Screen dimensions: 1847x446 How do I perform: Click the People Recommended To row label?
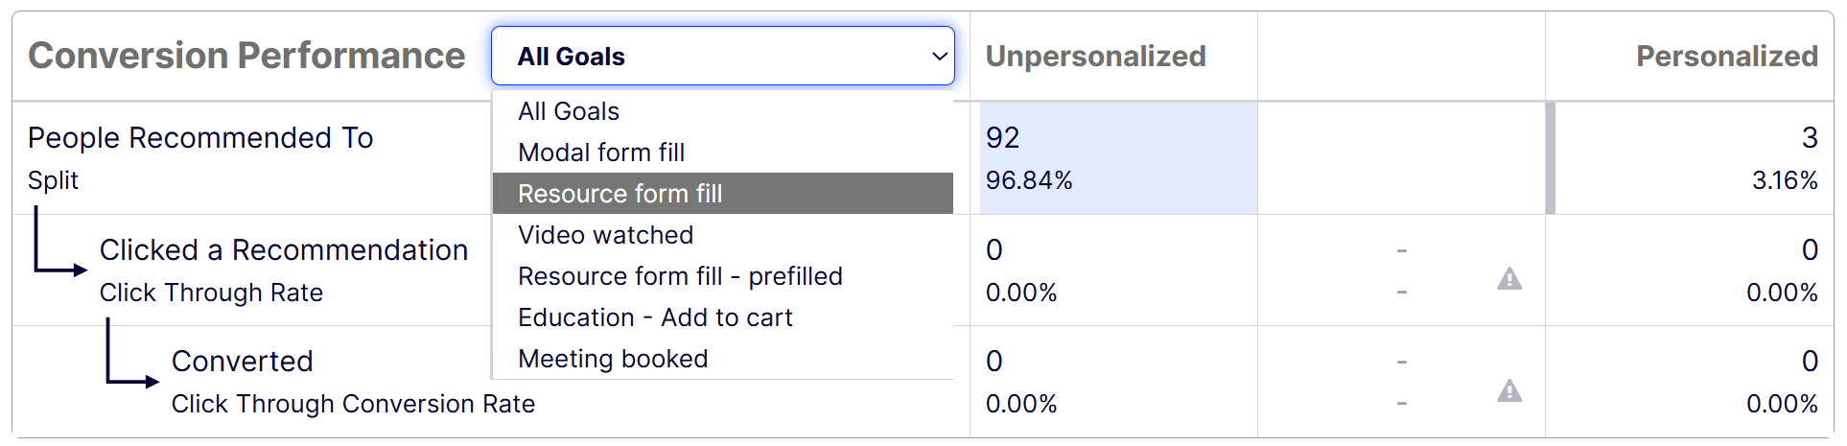[x=200, y=138]
